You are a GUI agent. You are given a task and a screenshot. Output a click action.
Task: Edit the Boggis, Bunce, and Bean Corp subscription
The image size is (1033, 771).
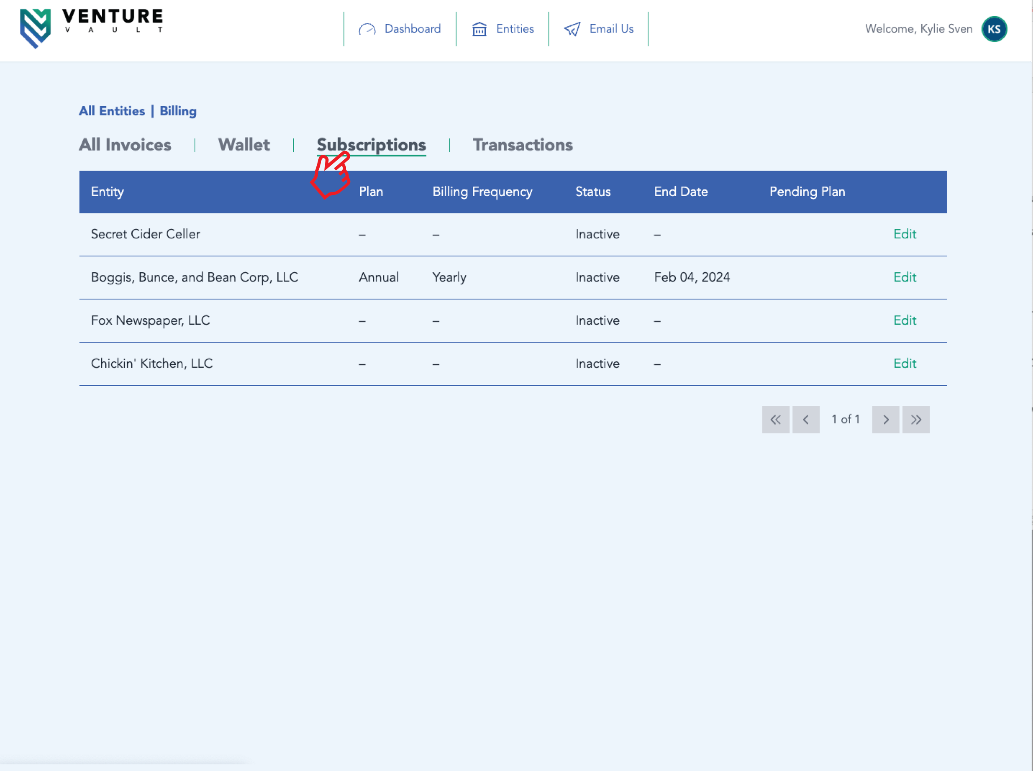click(x=904, y=277)
